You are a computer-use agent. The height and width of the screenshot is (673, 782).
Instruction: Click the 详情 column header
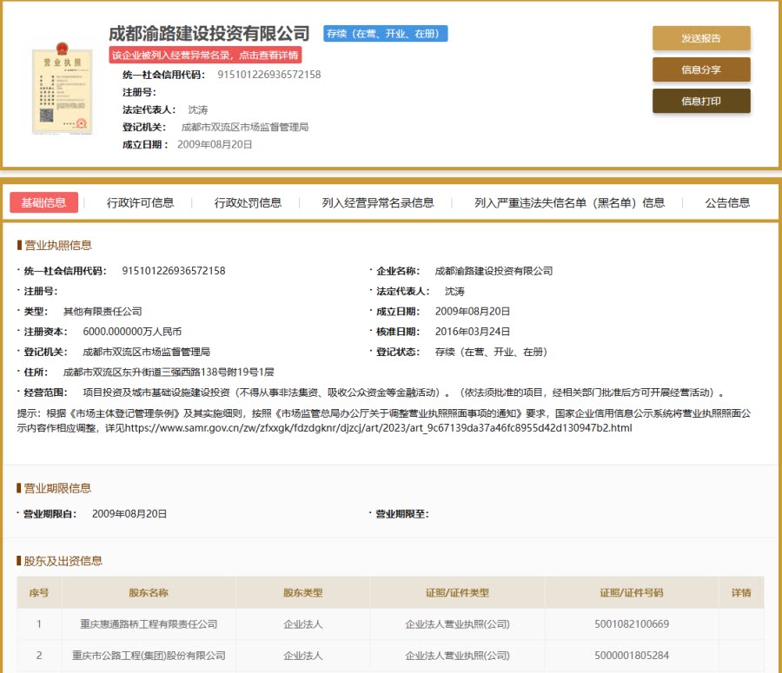[741, 593]
